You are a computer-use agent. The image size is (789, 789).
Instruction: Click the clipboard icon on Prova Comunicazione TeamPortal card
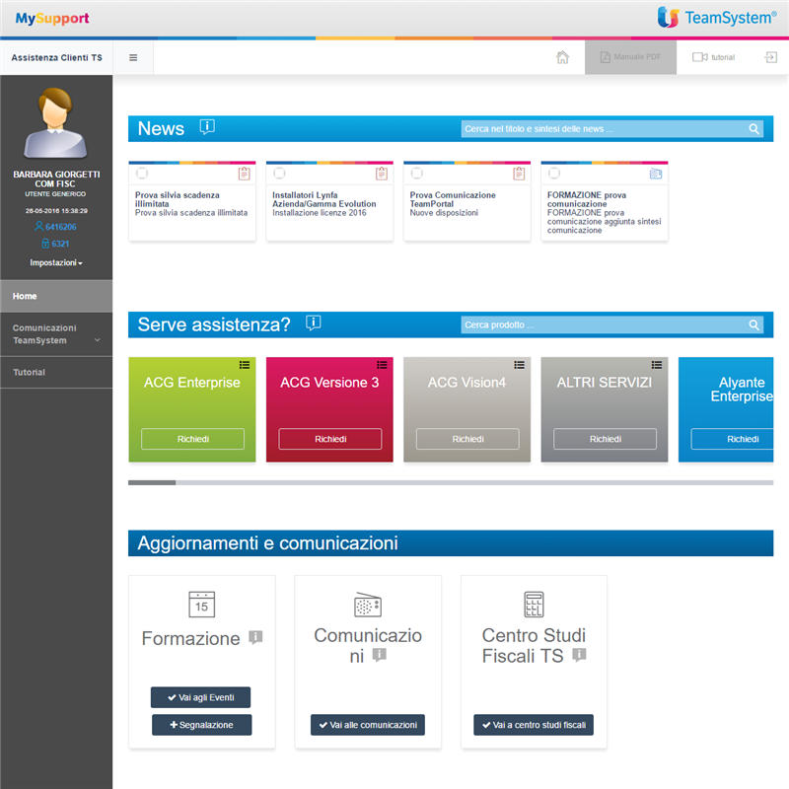pyautogui.click(x=519, y=174)
